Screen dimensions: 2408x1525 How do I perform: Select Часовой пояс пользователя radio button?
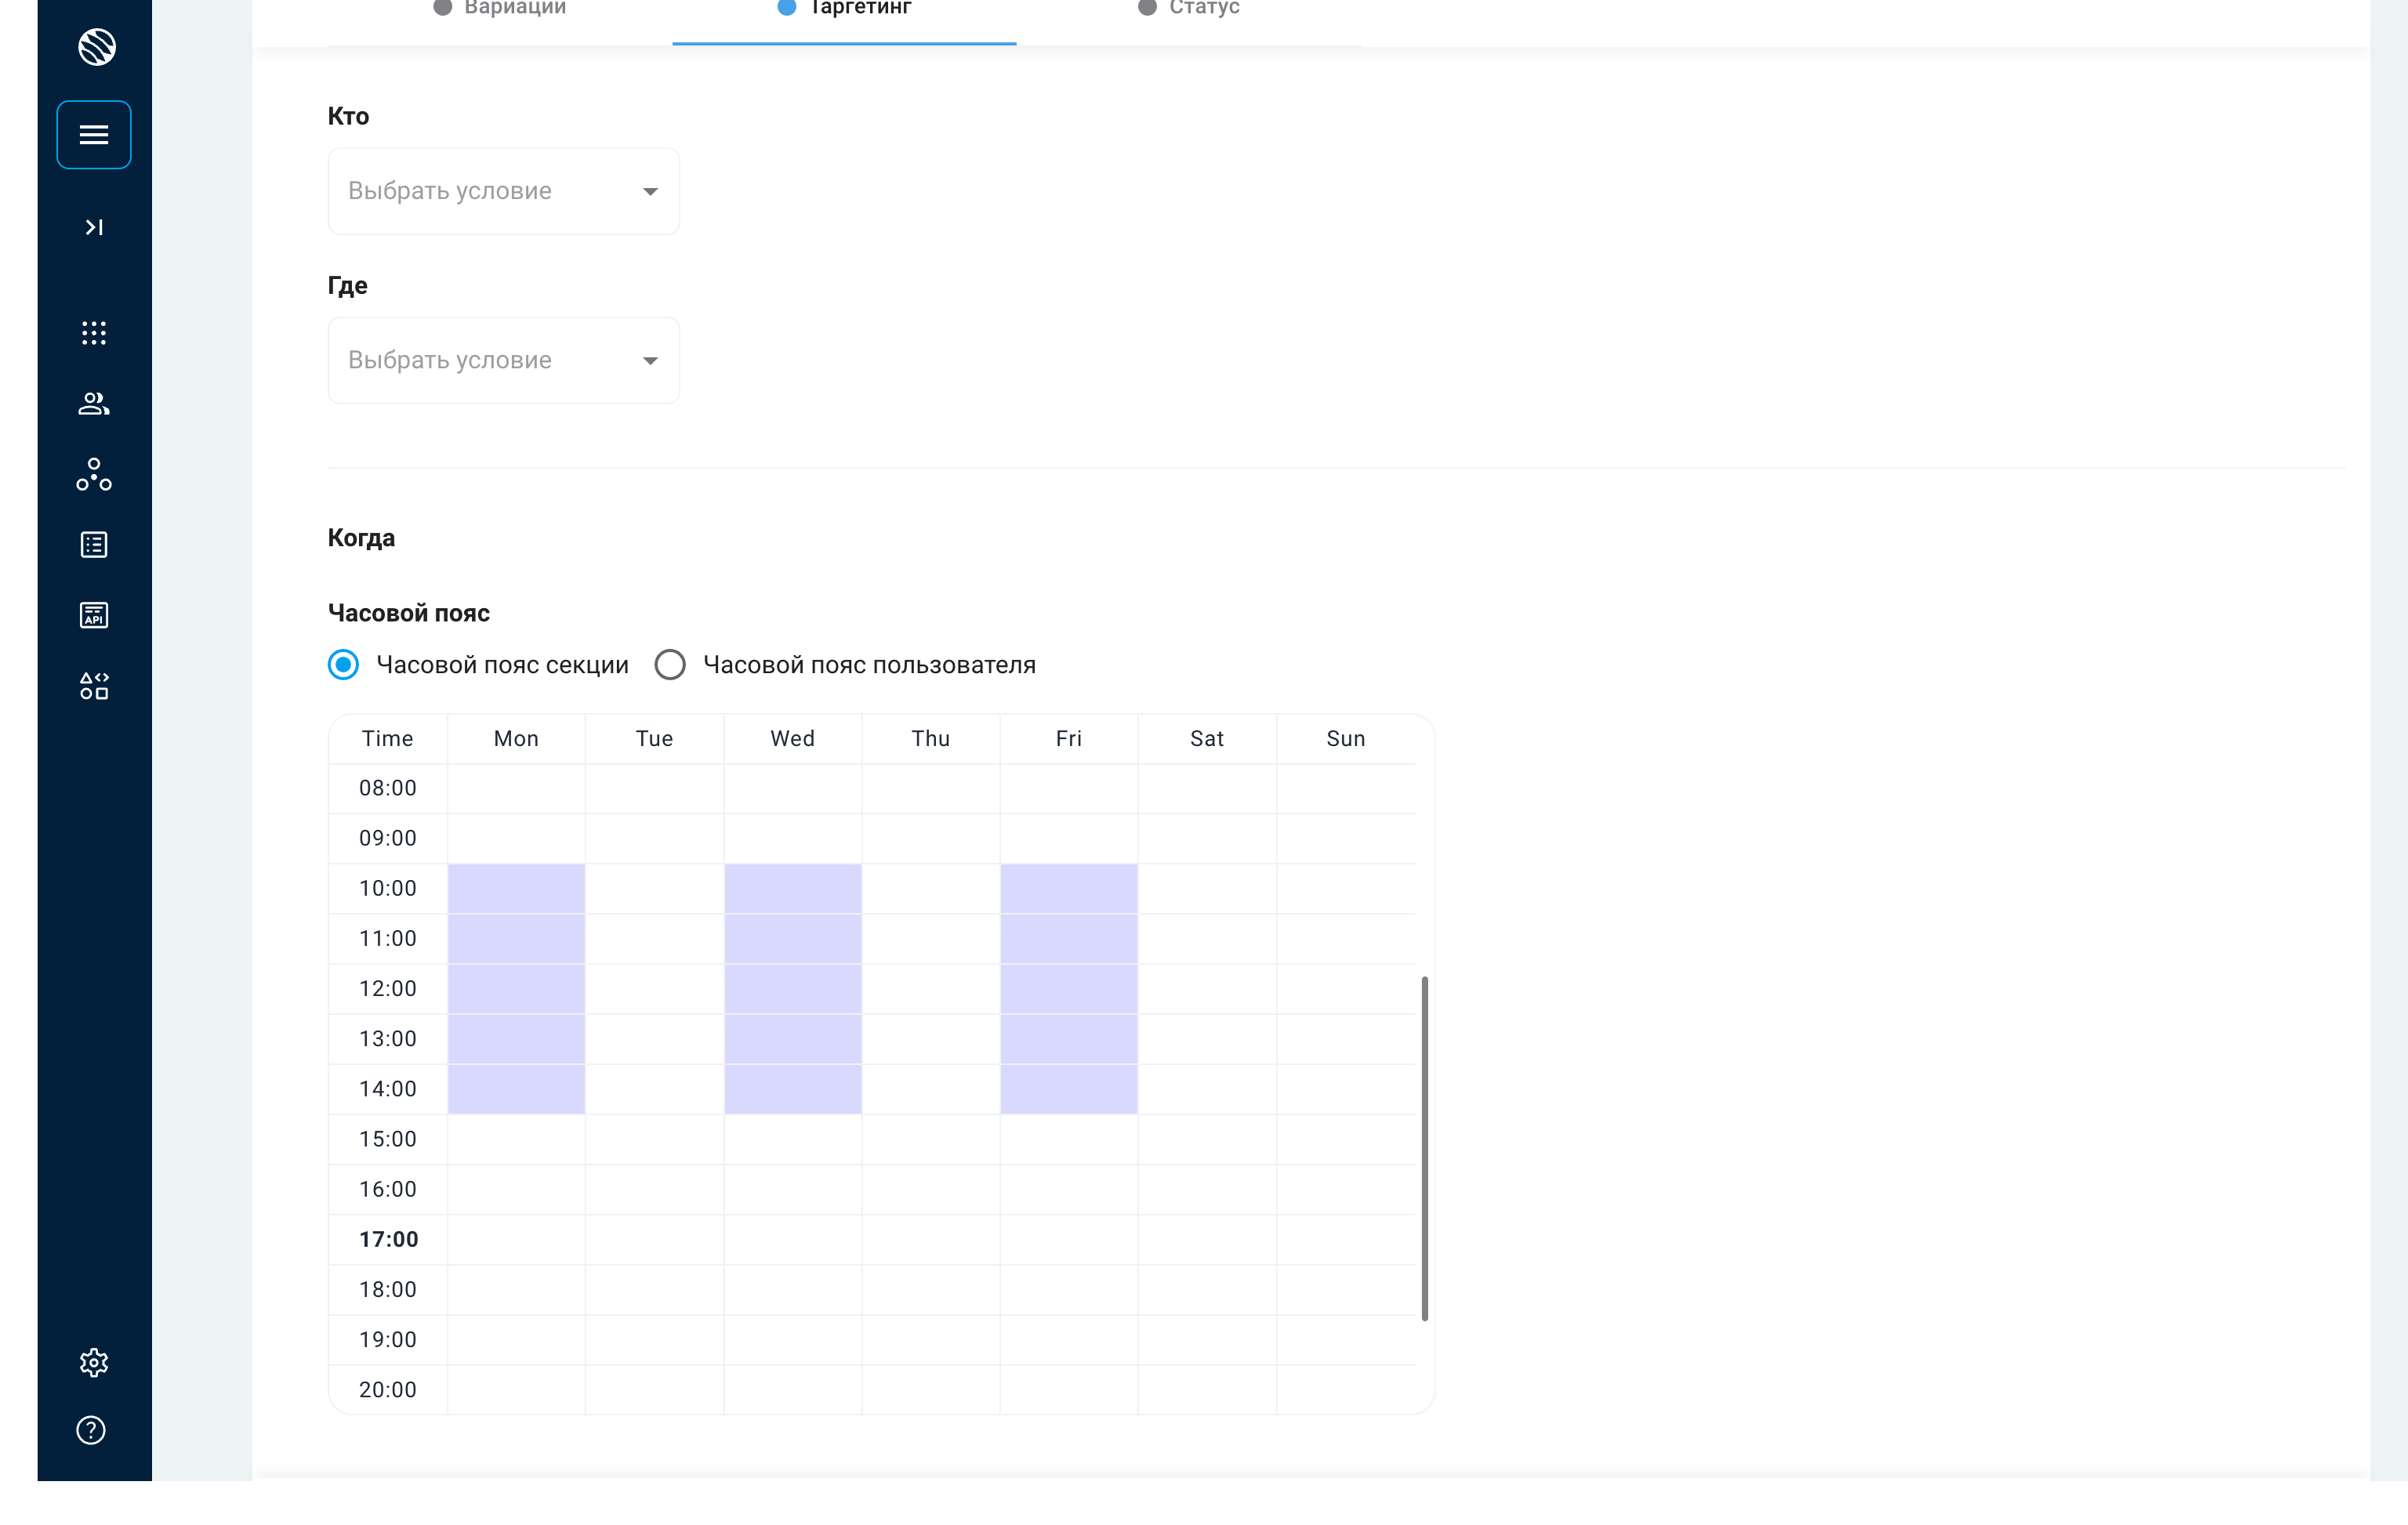tap(670, 665)
